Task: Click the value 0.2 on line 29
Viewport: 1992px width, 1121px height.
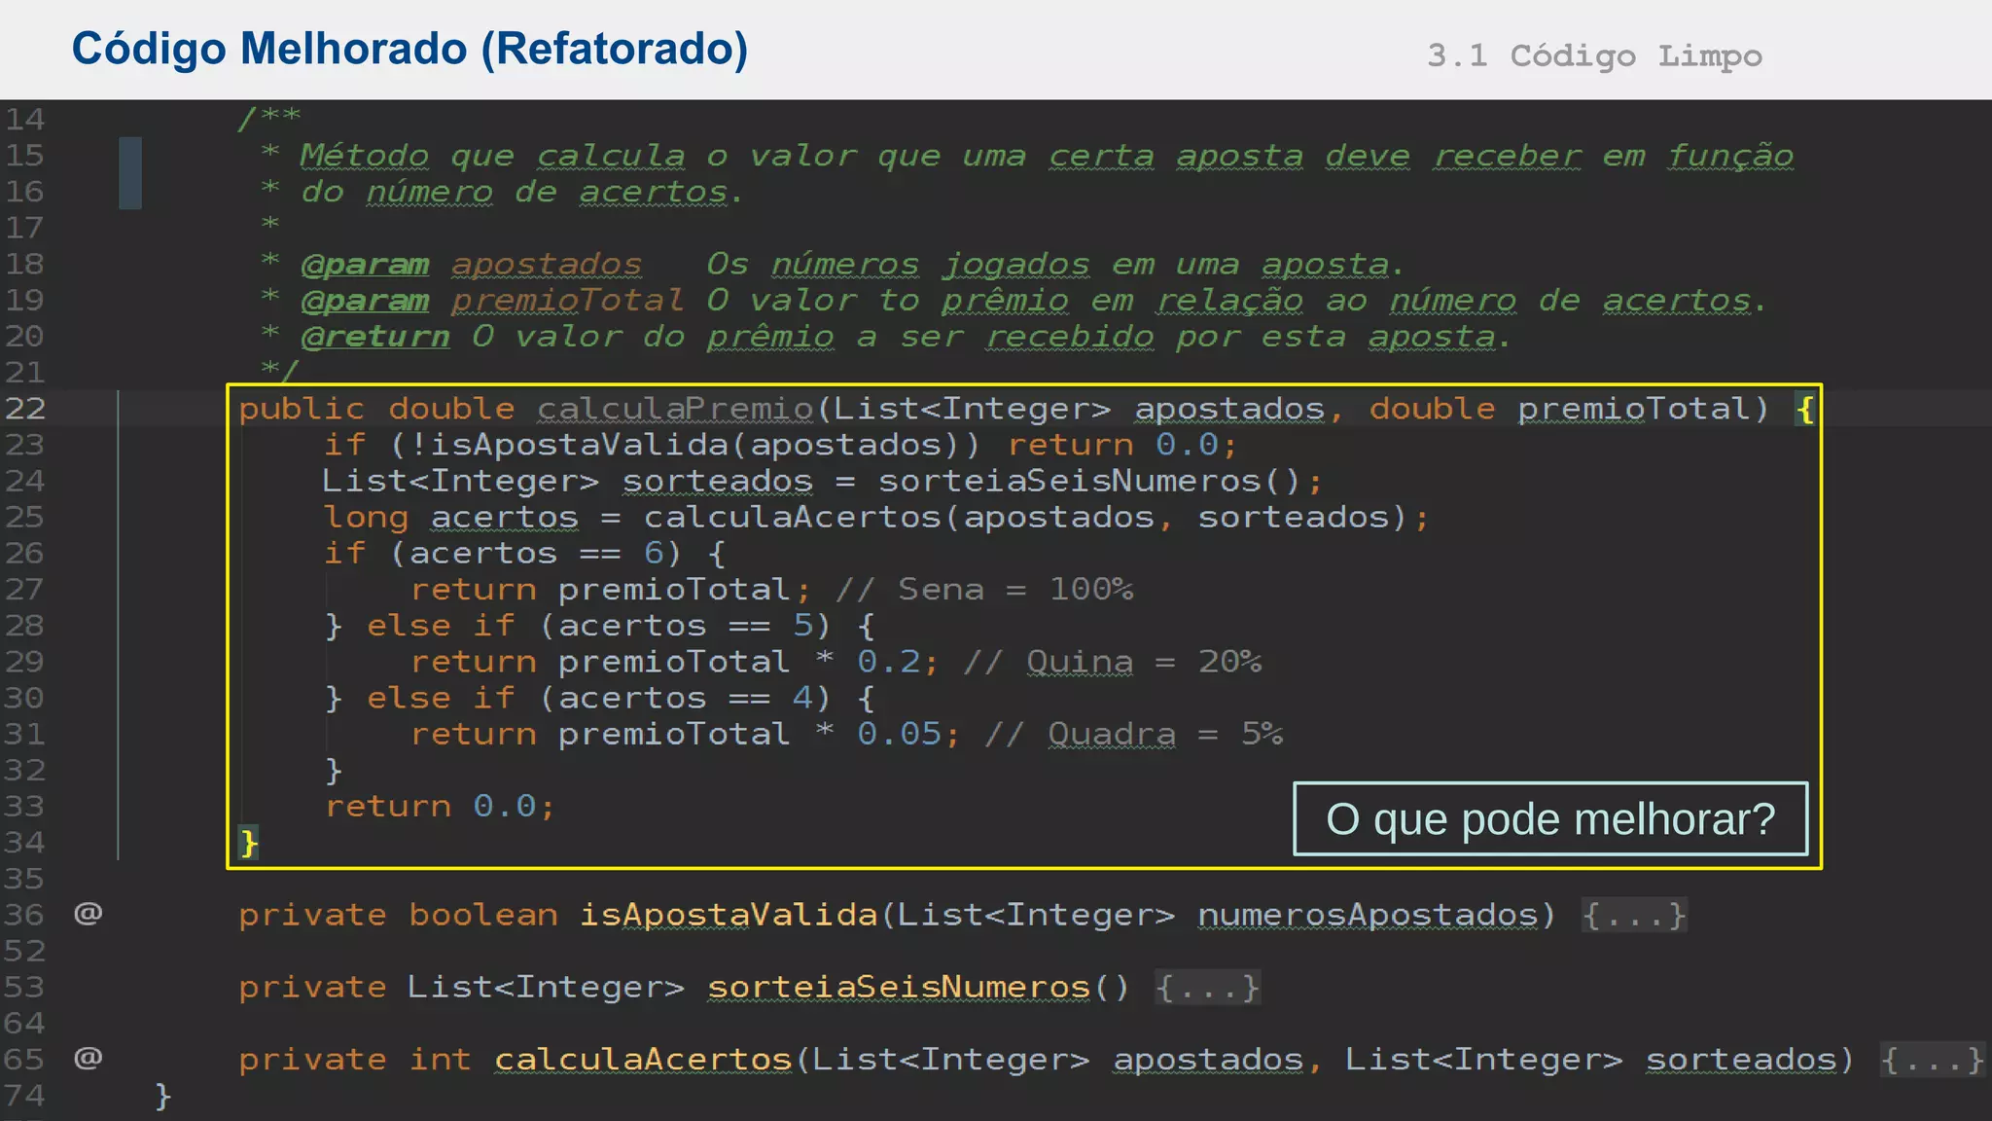Action: click(x=889, y=662)
